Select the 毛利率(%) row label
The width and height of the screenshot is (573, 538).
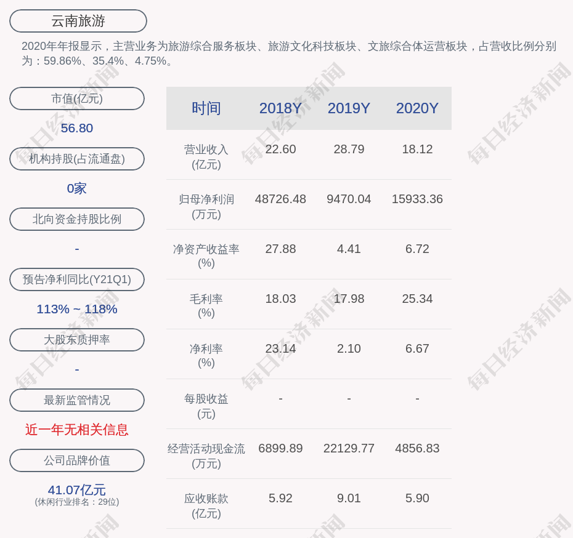click(206, 306)
